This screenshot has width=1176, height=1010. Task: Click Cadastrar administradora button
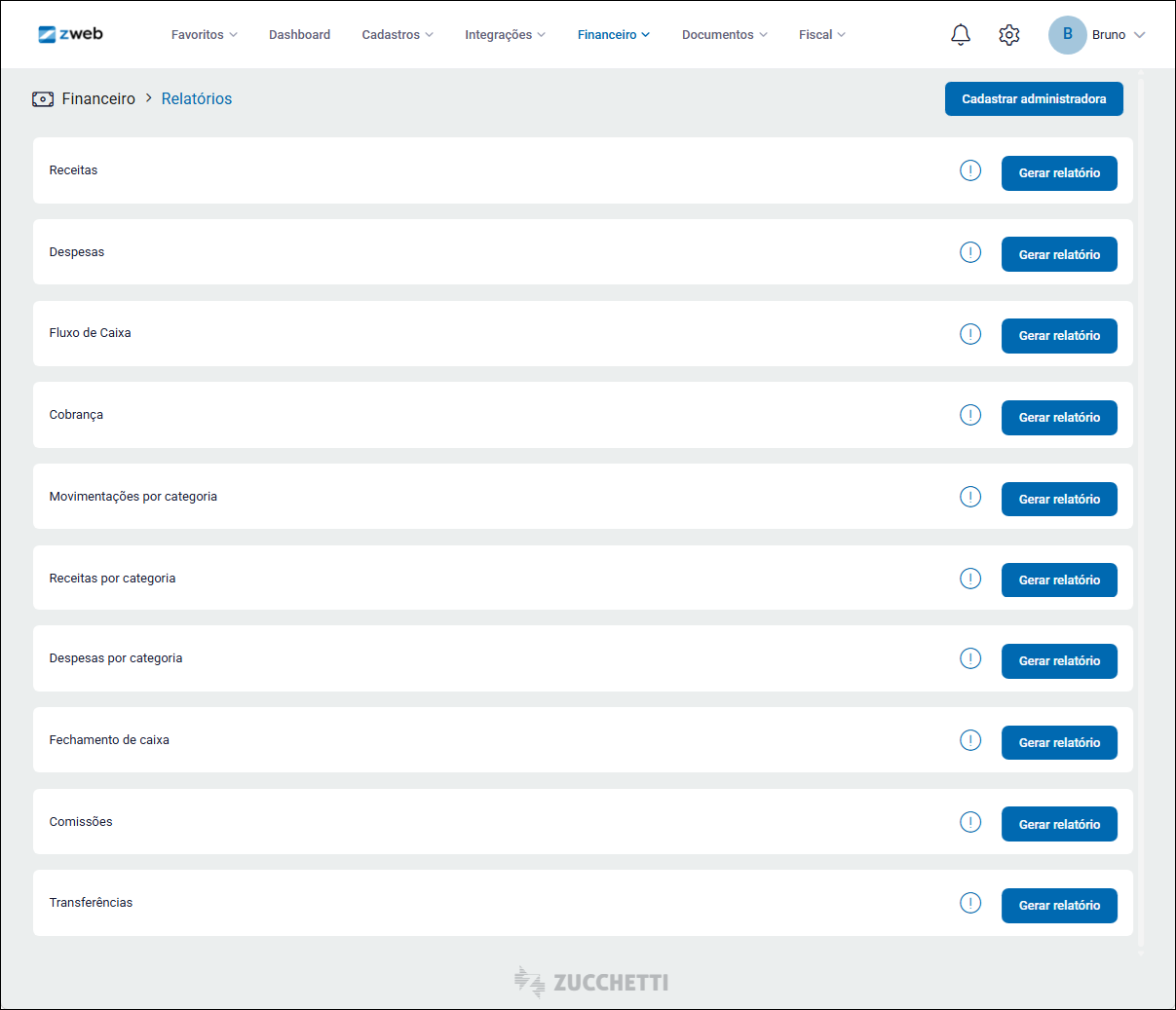click(1033, 99)
